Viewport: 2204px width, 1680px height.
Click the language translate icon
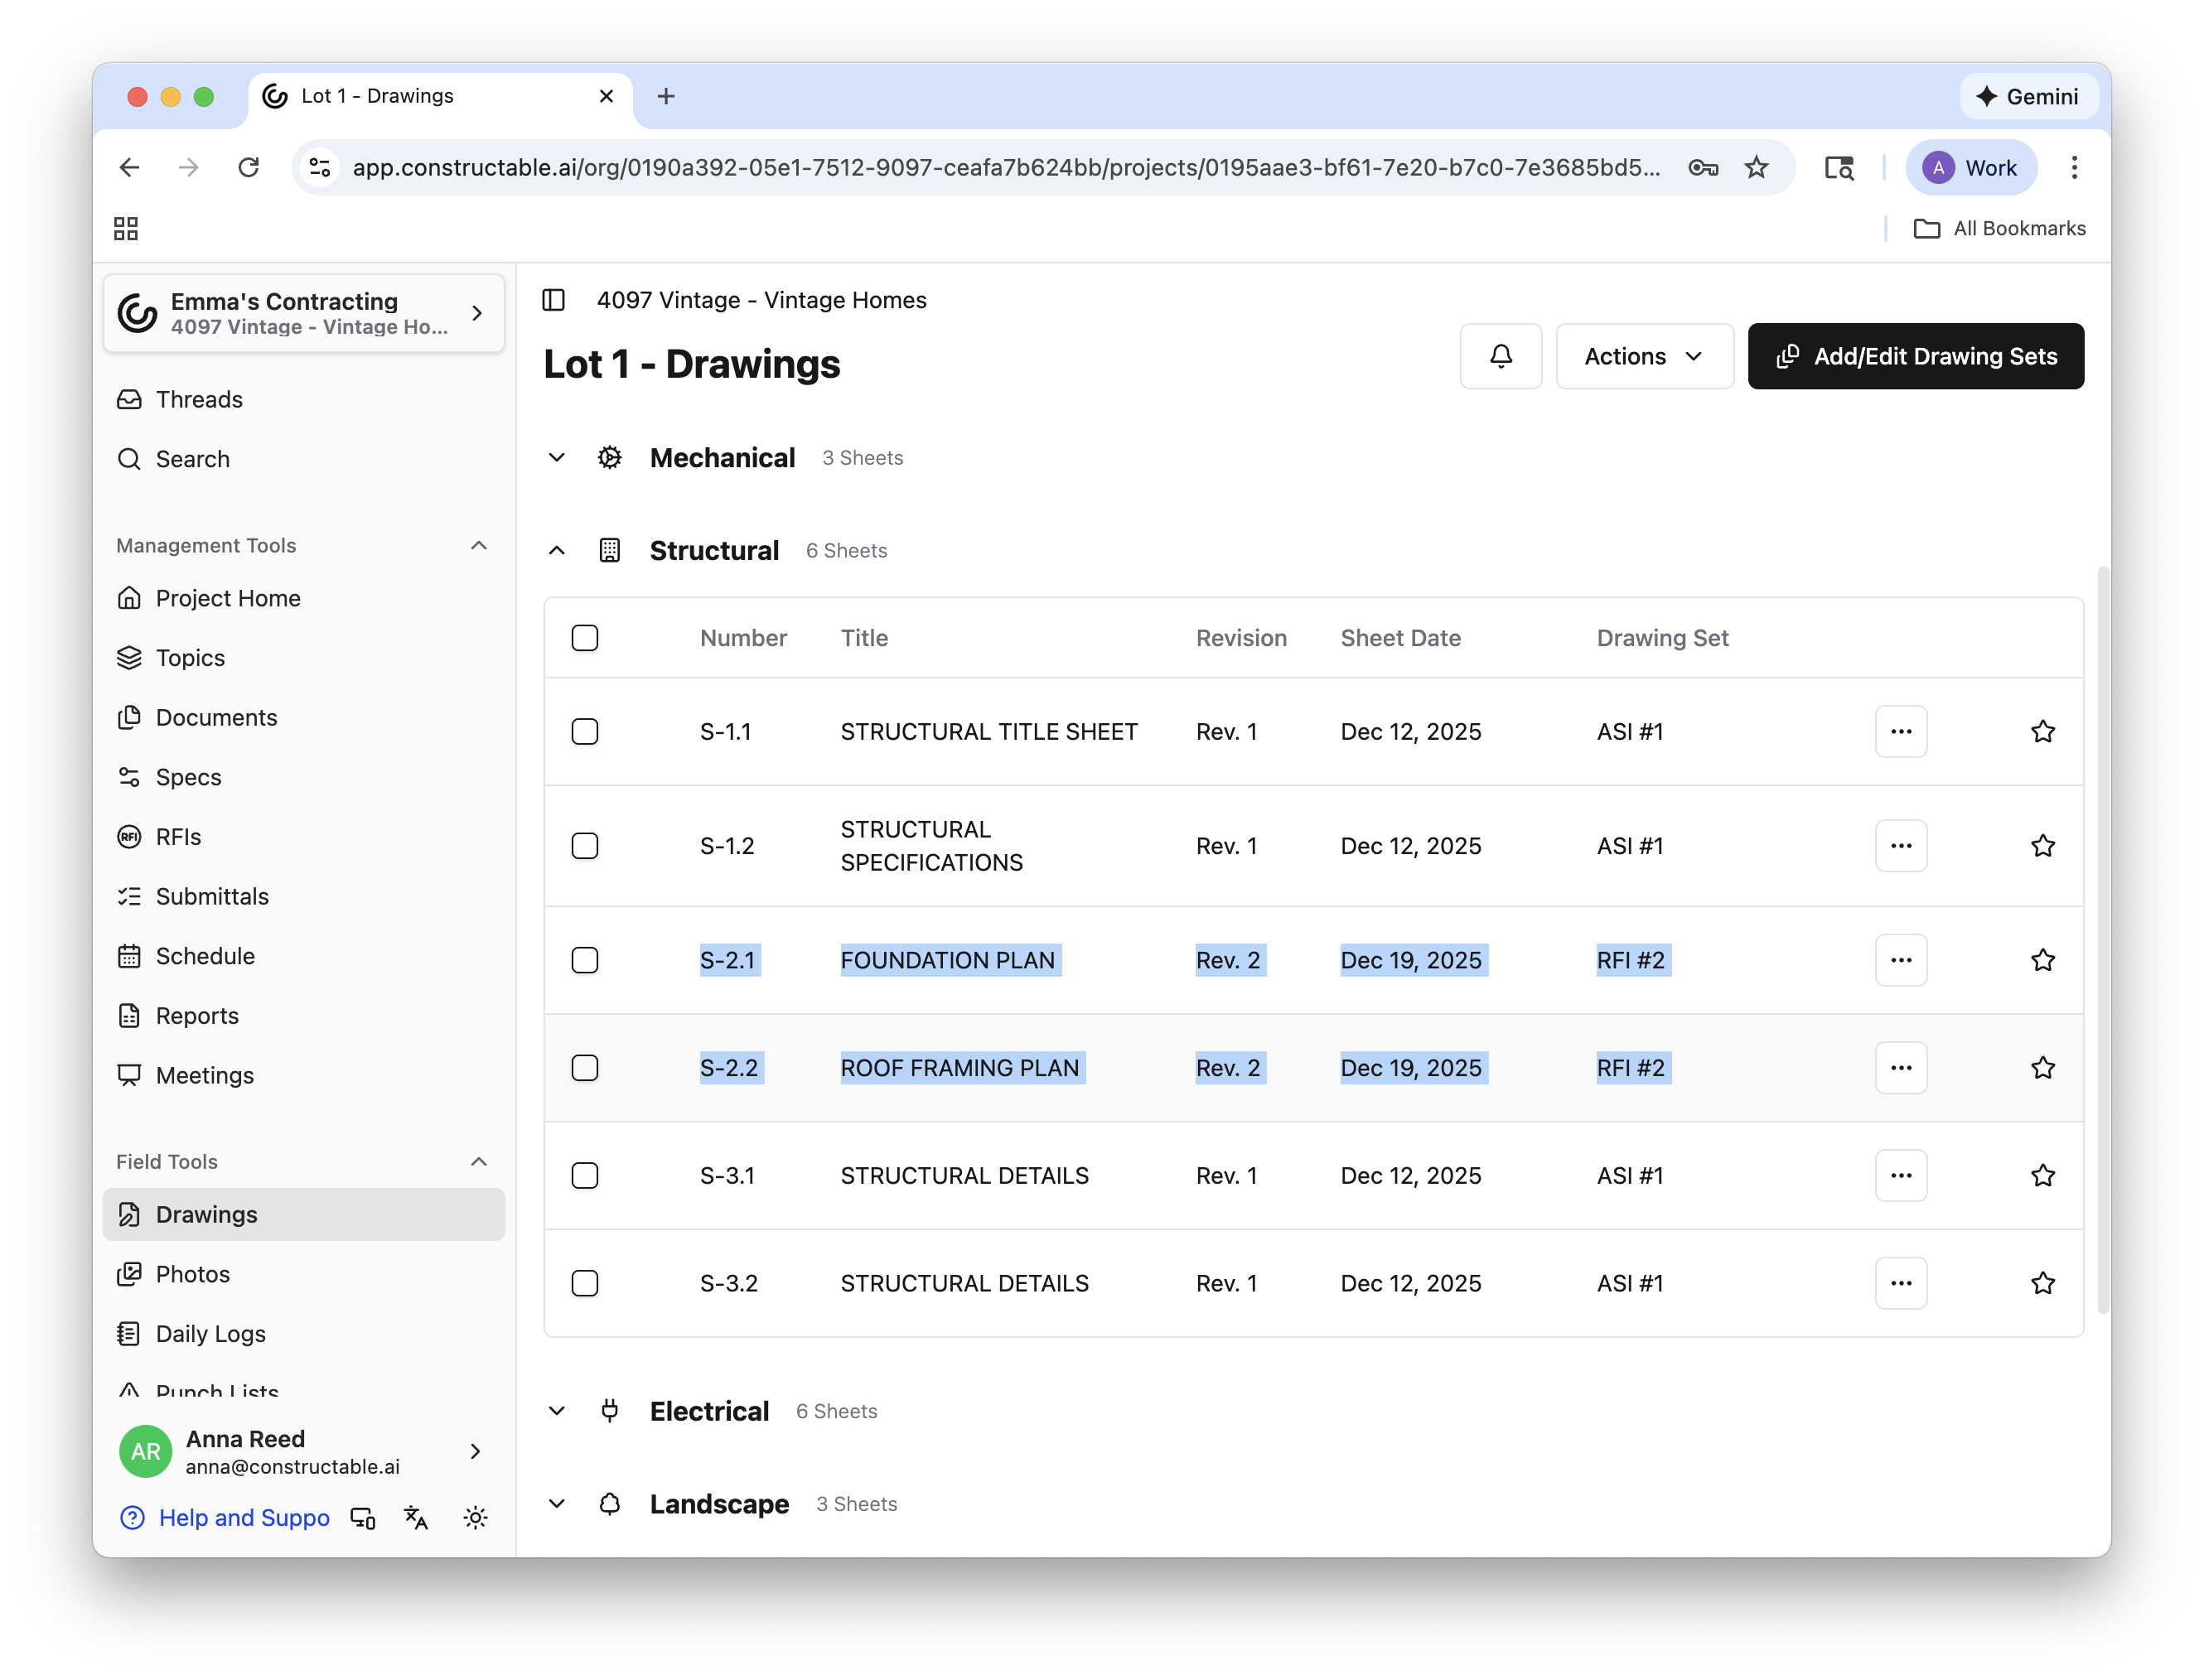pos(416,1518)
